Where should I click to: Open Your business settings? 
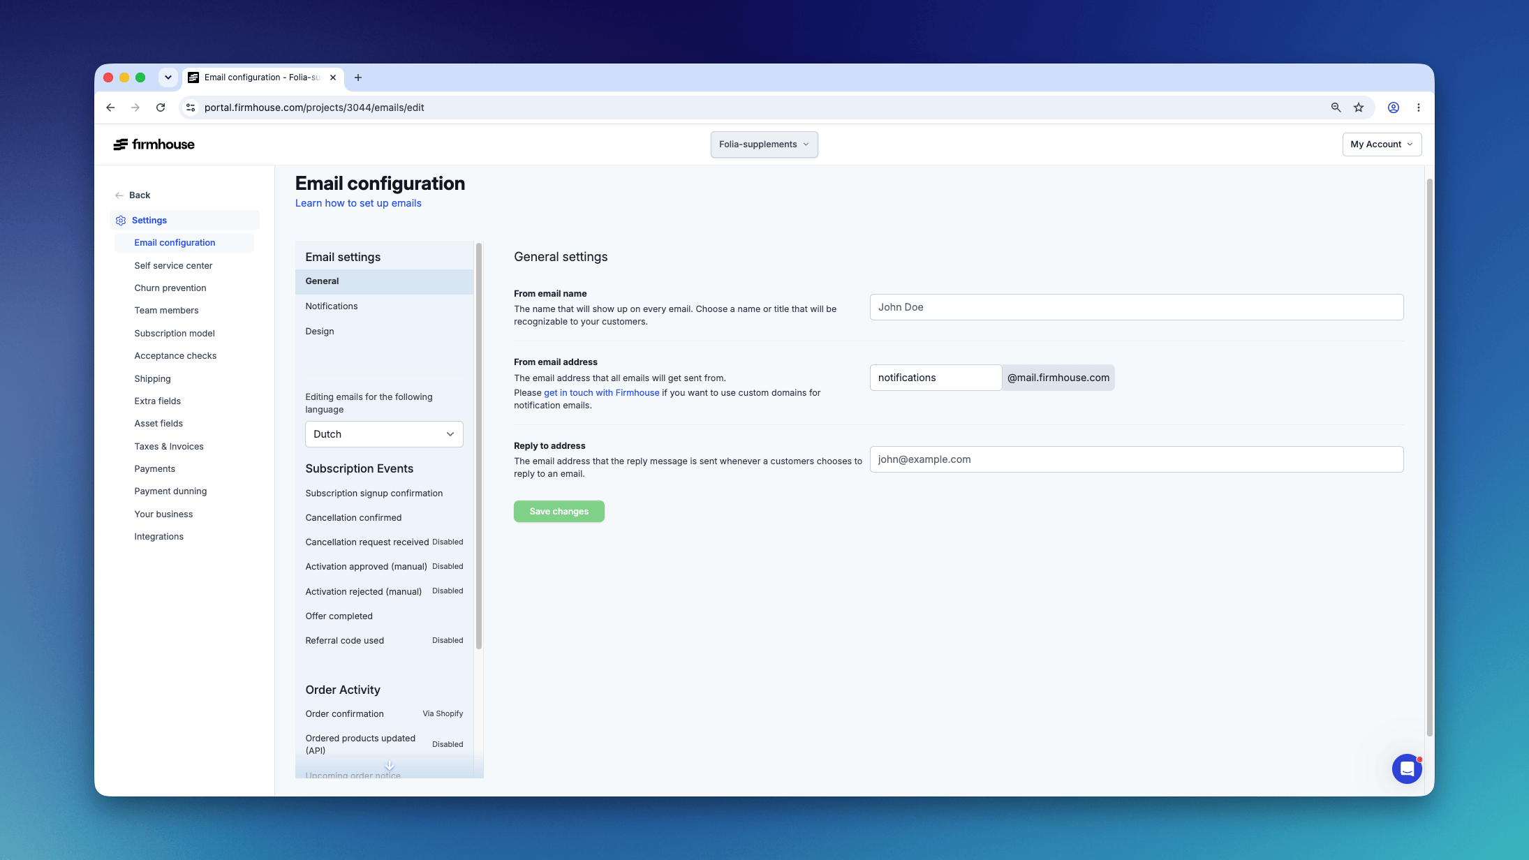[163, 514]
